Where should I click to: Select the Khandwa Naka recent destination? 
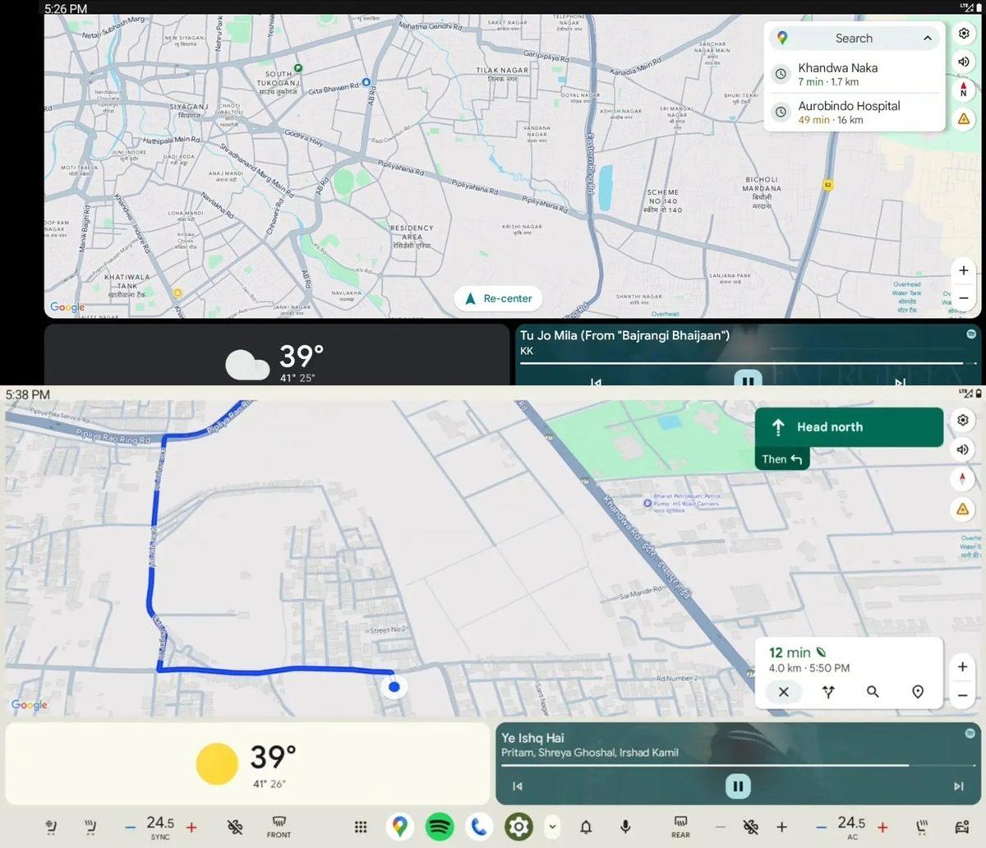click(x=840, y=74)
